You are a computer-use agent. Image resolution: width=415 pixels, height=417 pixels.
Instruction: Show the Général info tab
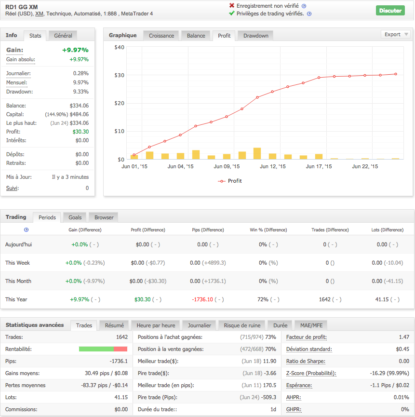pos(63,36)
